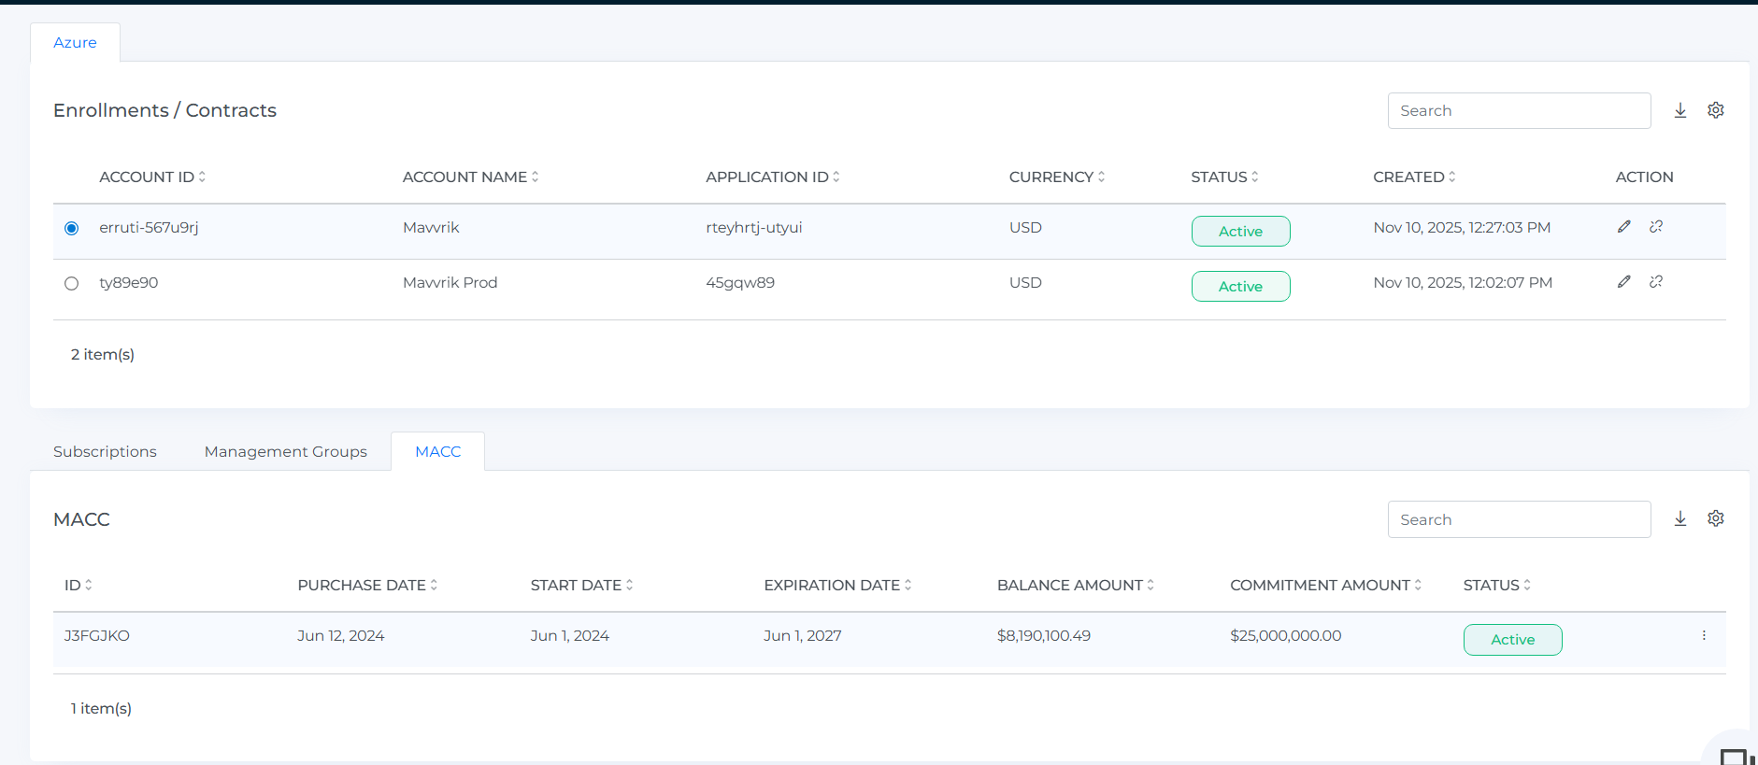
Task: Download the MACC table data
Action: pyautogui.click(x=1679, y=518)
